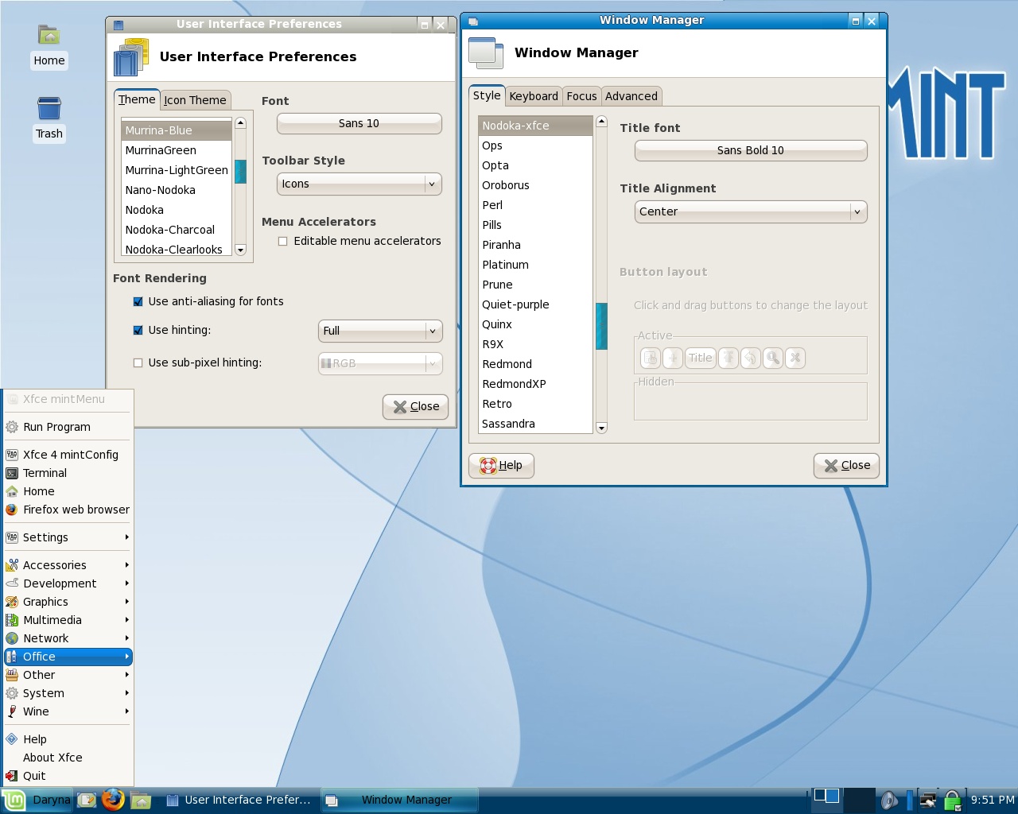Select the Murrina-LightGreen theme
This screenshot has width=1018, height=814.
(177, 170)
